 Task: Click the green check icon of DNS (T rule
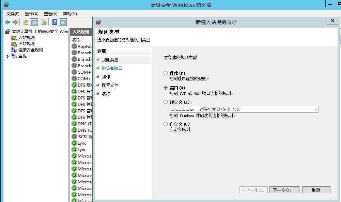(74, 124)
